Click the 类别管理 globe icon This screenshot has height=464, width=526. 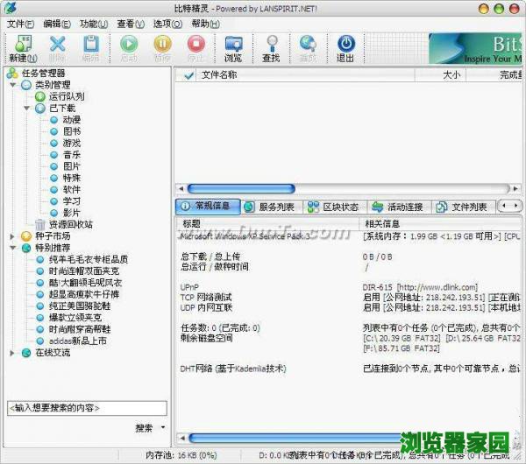(26, 85)
